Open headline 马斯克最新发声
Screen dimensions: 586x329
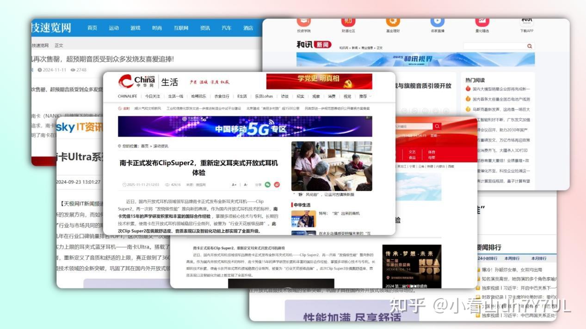tap(501, 109)
